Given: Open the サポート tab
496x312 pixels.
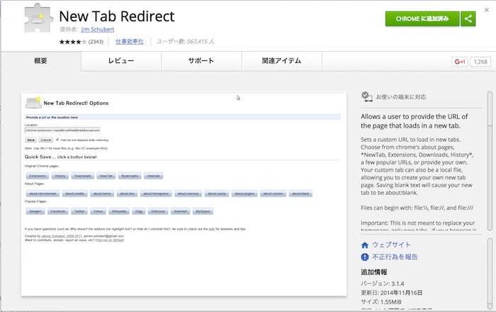Looking at the screenshot, I should (201, 61).
